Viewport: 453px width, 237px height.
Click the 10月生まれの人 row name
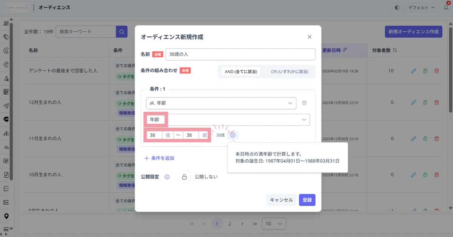(45, 175)
